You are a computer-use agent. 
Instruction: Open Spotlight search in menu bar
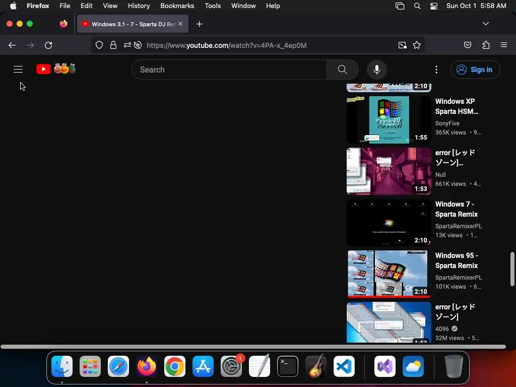[x=417, y=6]
